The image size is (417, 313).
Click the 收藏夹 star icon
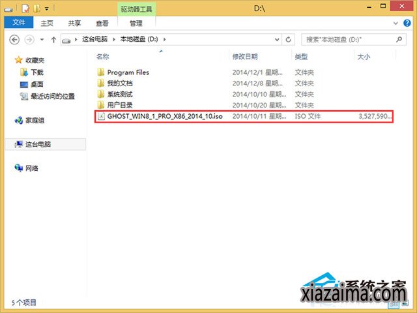pyautogui.click(x=19, y=60)
